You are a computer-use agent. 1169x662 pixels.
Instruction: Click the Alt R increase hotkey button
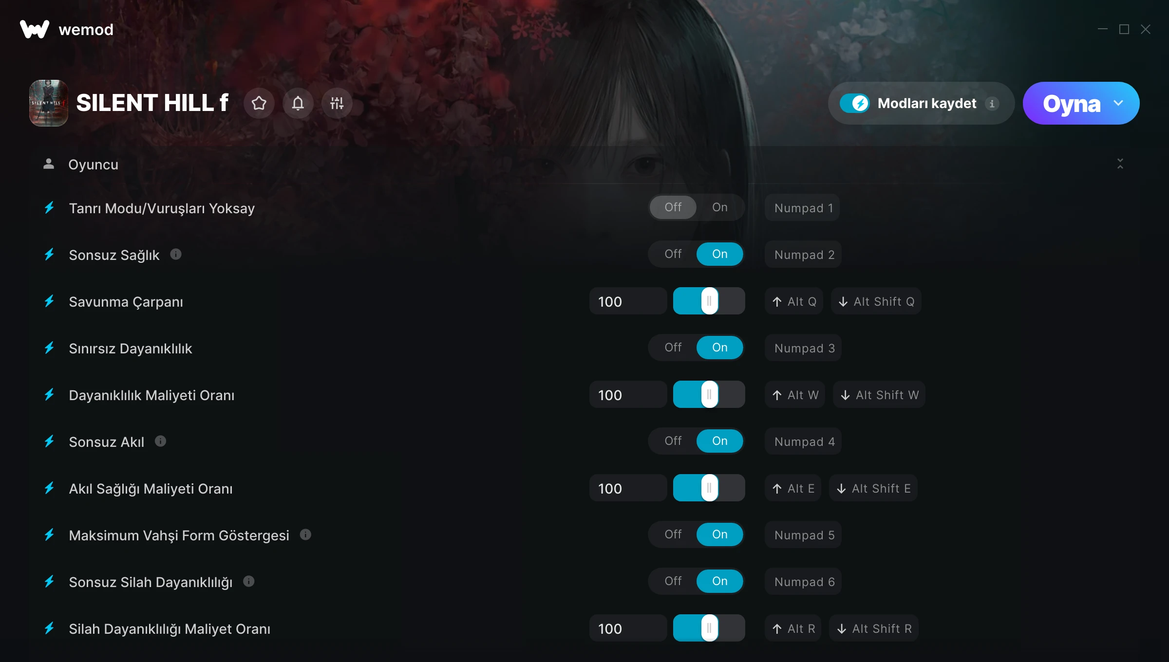[x=793, y=628]
